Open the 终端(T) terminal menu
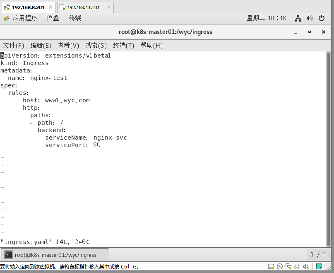This screenshot has width=334, height=273. pos(124,46)
